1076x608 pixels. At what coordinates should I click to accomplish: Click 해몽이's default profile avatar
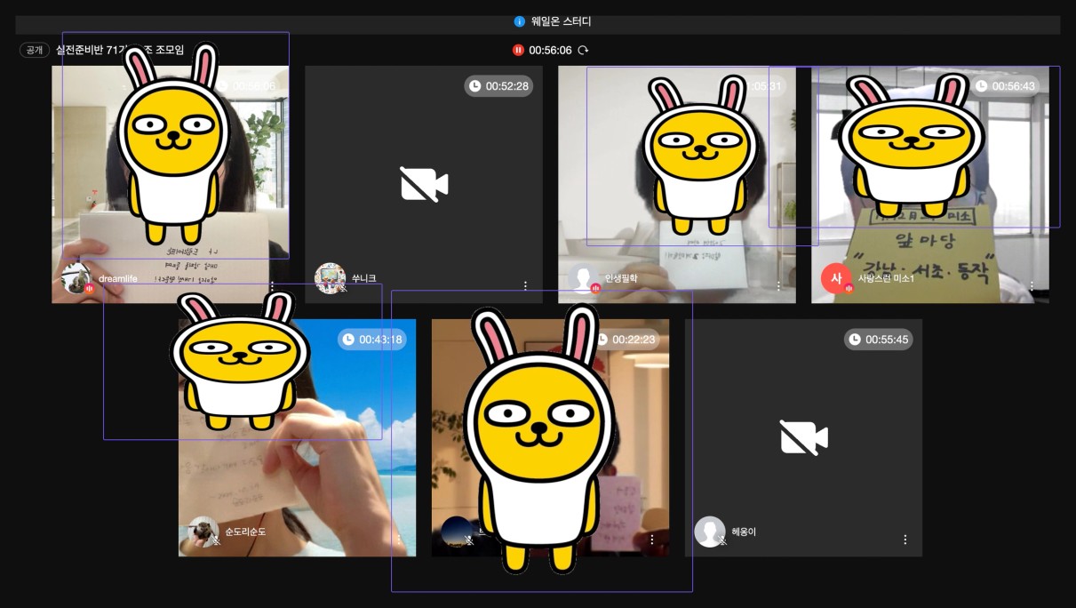(710, 532)
